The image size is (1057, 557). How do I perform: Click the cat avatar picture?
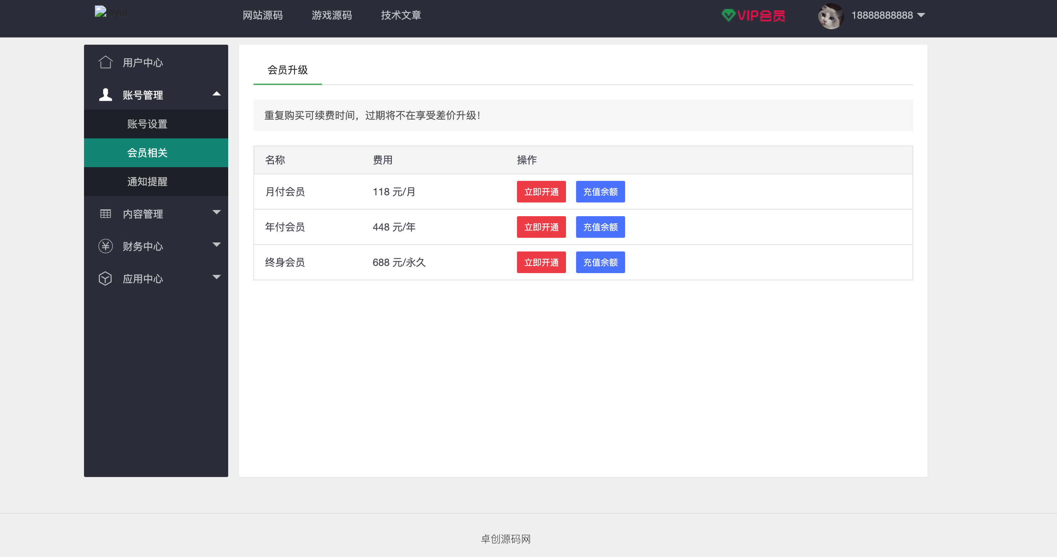tap(831, 15)
